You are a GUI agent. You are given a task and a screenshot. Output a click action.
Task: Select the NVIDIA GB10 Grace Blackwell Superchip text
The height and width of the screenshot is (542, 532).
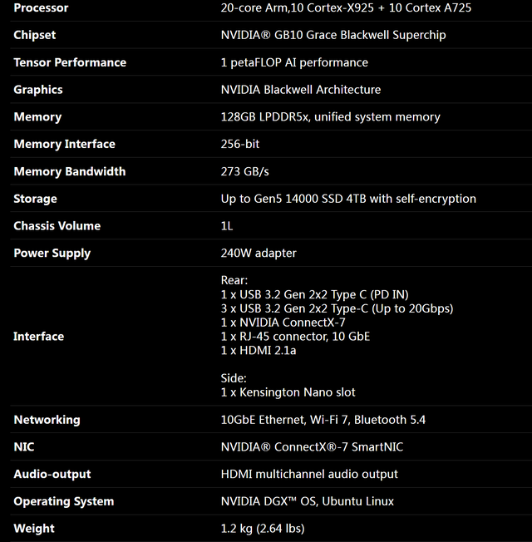pos(332,35)
